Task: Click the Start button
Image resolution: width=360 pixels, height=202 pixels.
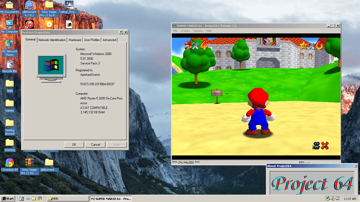Action: click(8, 199)
